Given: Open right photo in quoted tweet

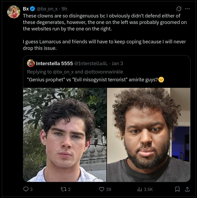Looking at the screenshot, I should [148, 135].
